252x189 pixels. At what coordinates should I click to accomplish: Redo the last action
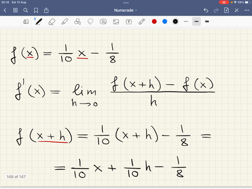click(x=216, y=10)
